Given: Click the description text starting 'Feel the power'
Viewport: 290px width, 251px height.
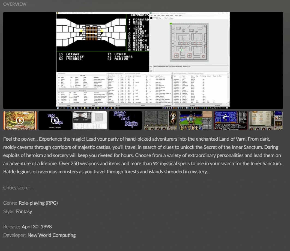Looking at the screenshot, I should [x=143, y=155].
